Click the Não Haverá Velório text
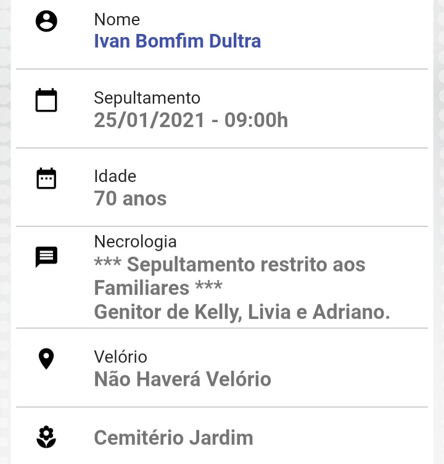The image size is (444, 464). pyautogui.click(x=183, y=379)
